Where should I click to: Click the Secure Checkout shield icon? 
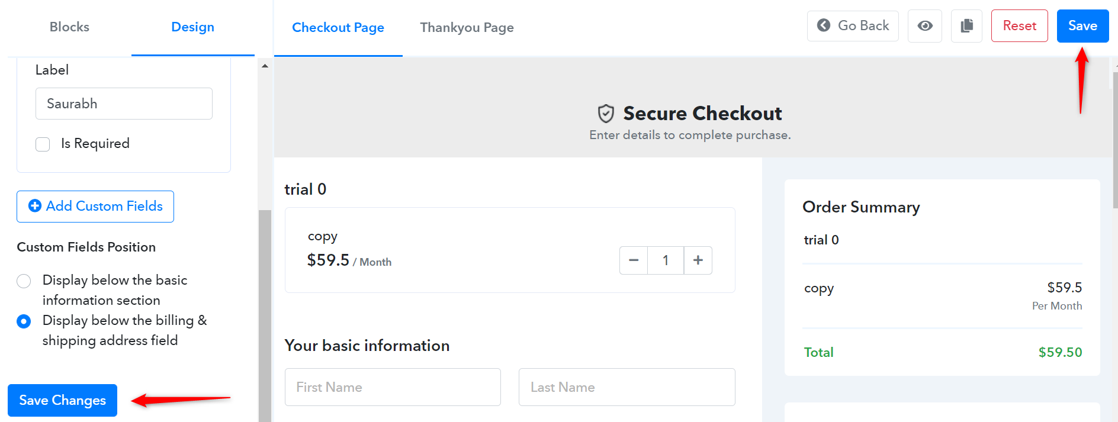[x=606, y=113]
